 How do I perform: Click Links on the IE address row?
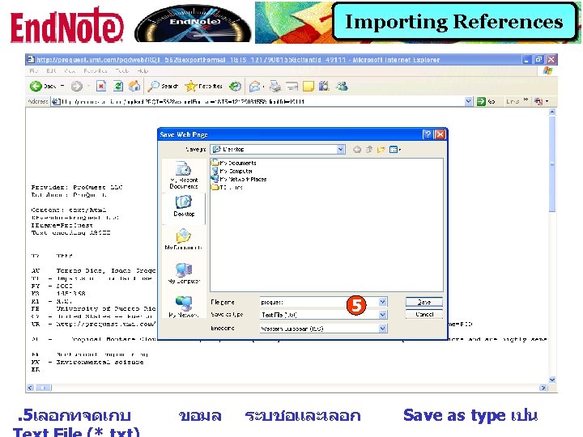513,101
